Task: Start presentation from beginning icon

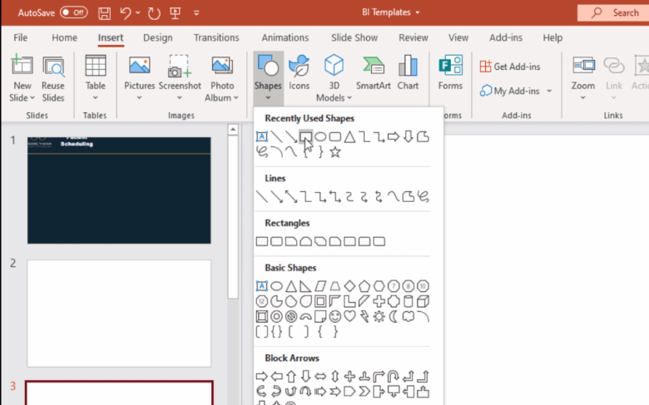Action: click(x=175, y=13)
